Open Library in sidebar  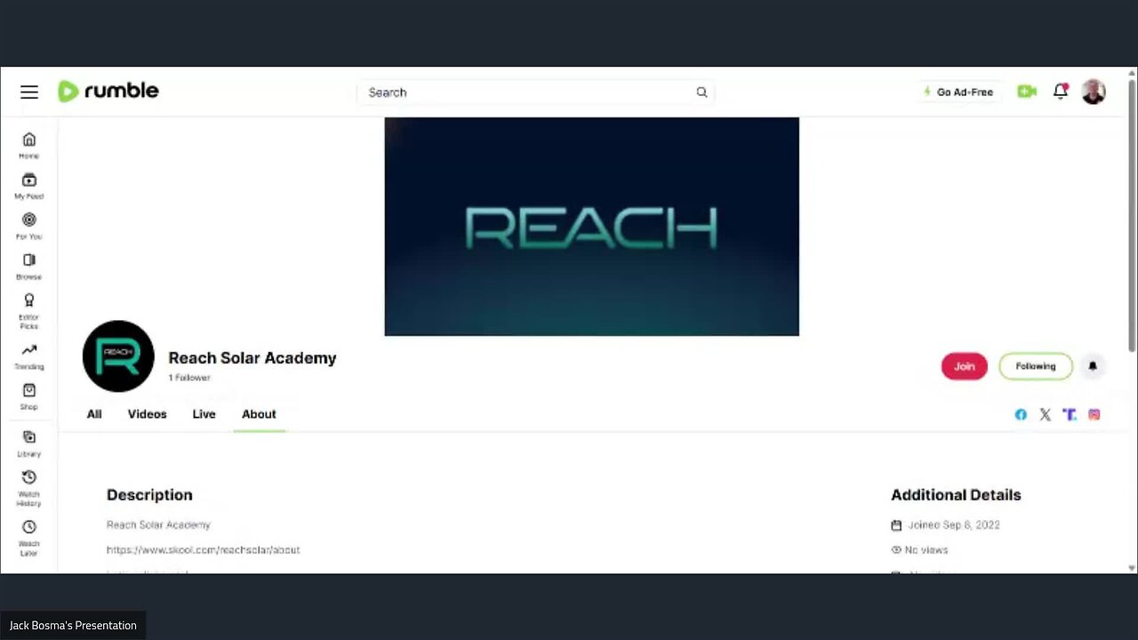click(29, 444)
